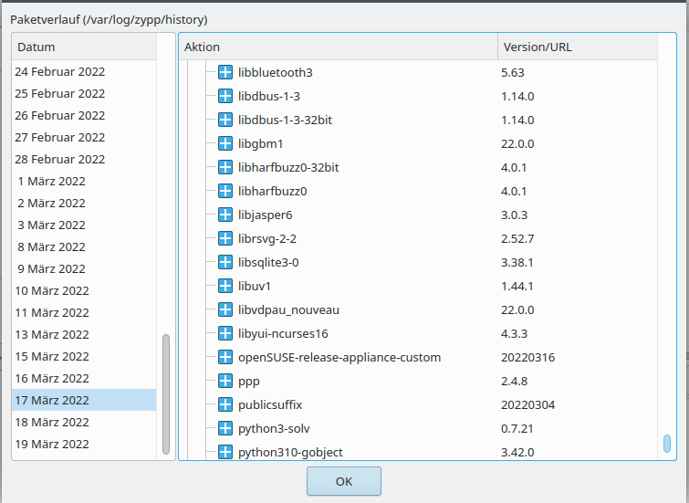Sort by the Aktion column header
689x503 pixels.
pyautogui.click(x=339, y=47)
